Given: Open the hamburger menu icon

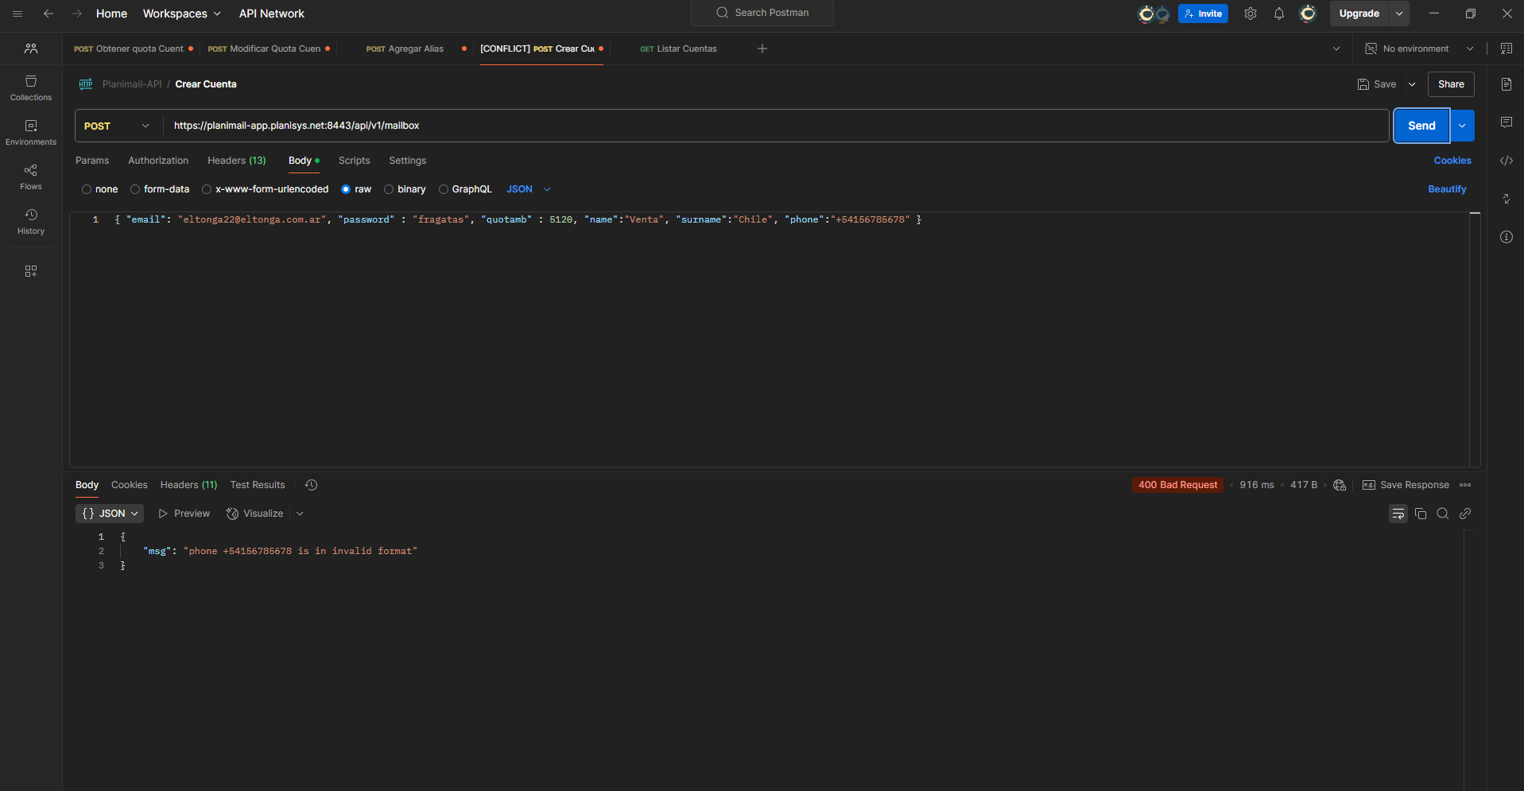Looking at the screenshot, I should click(x=17, y=14).
